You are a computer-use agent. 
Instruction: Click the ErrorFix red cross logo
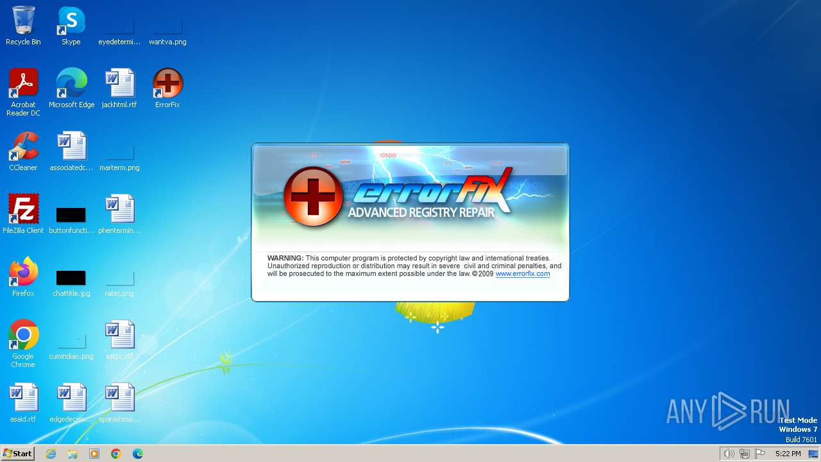(x=313, y=196)
